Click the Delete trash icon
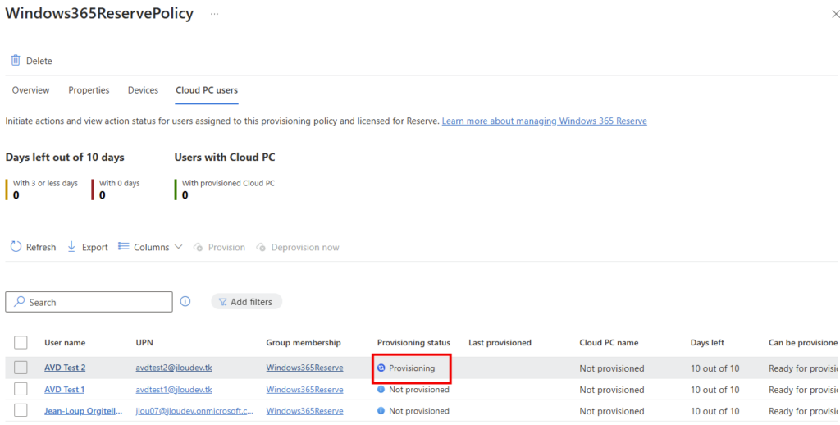 click(x=16, y=61)
